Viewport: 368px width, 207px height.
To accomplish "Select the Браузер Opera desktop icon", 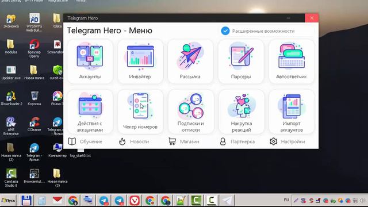I will (x=34, y=48).
